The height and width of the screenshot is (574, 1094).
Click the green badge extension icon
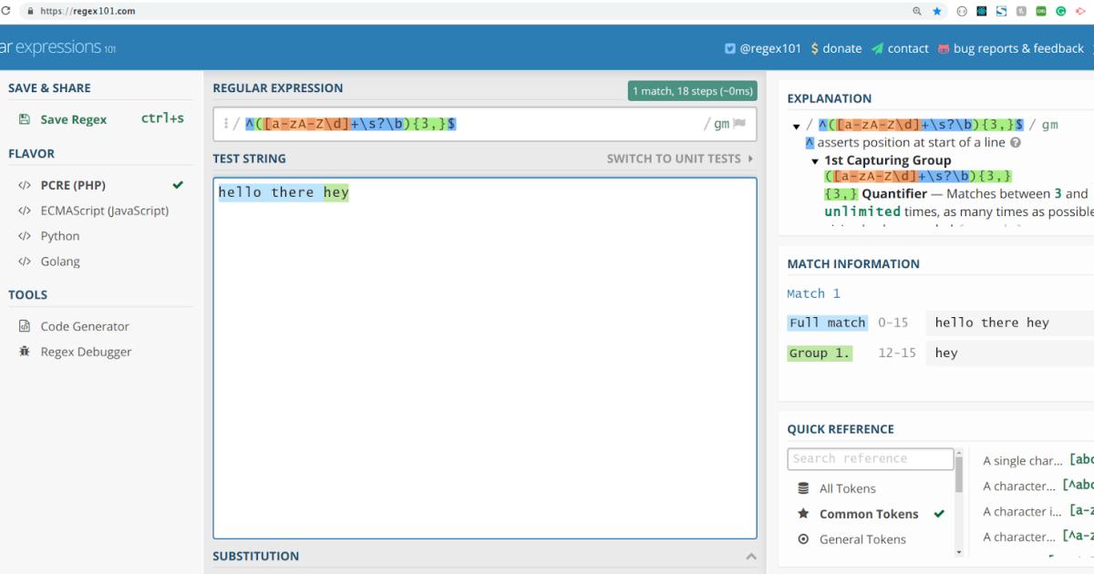(1041, 11)
